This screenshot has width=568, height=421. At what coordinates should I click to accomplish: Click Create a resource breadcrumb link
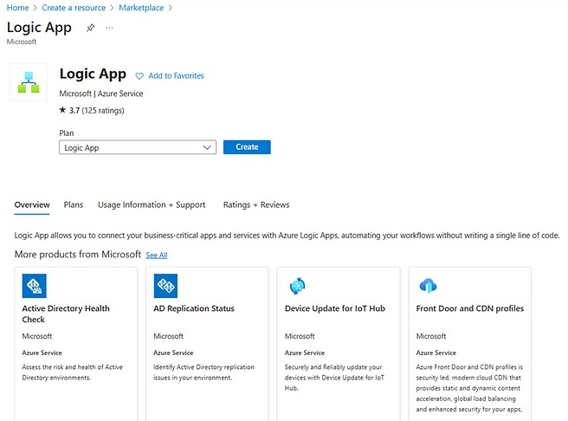pyautogui.click(x=74, y=8)
